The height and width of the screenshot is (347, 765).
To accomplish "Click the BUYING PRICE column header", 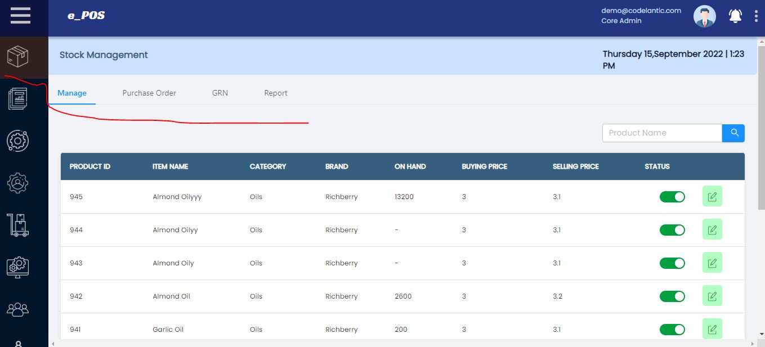I will [x=485, y=166].
